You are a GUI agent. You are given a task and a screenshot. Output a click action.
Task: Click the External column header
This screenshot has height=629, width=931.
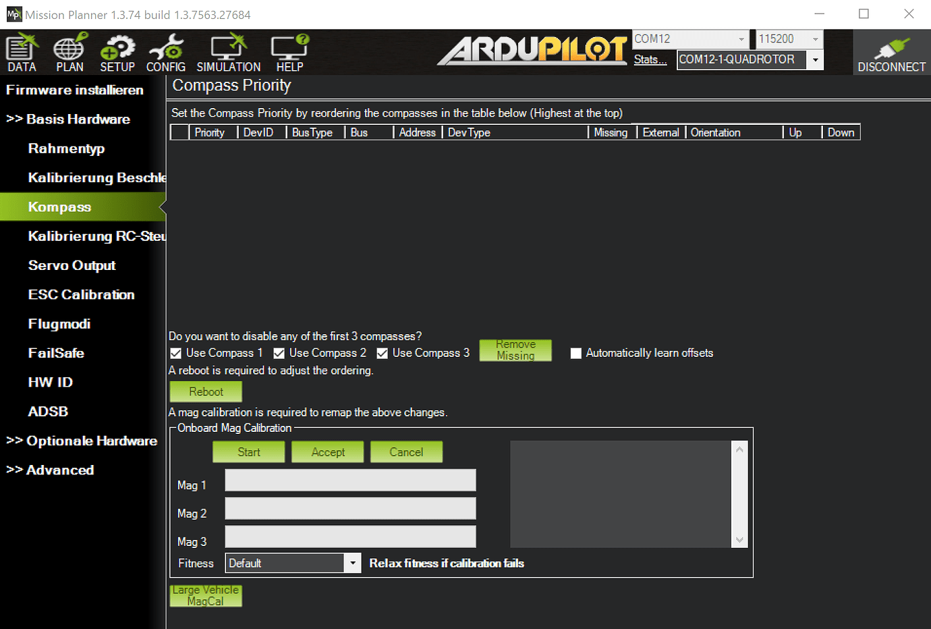[661, 133]
